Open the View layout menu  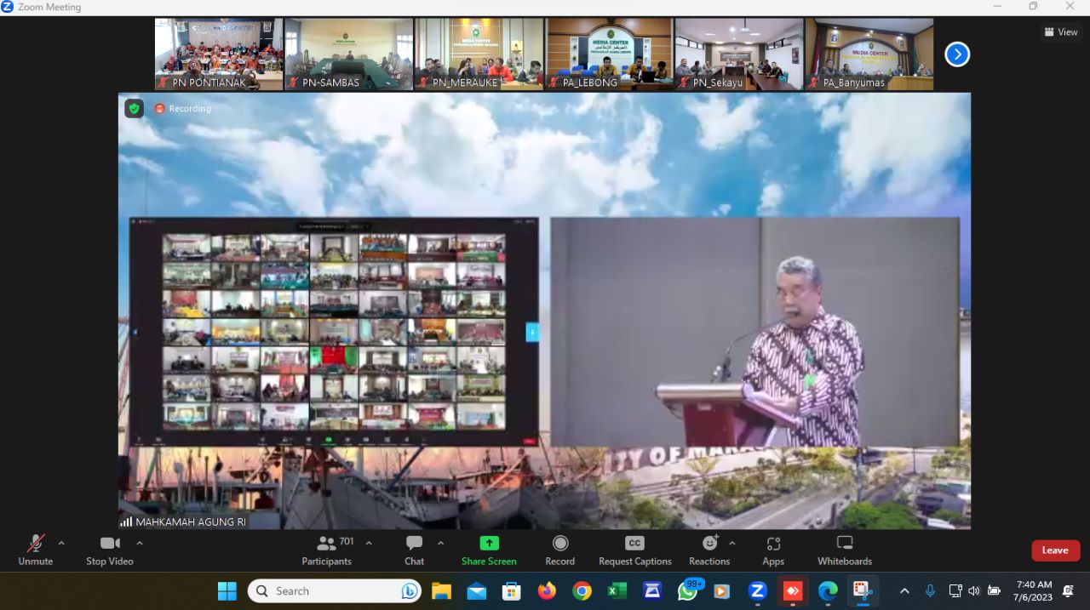click(x=1060, y=32)
